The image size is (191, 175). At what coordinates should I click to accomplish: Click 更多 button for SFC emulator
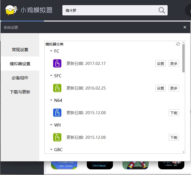174,88
